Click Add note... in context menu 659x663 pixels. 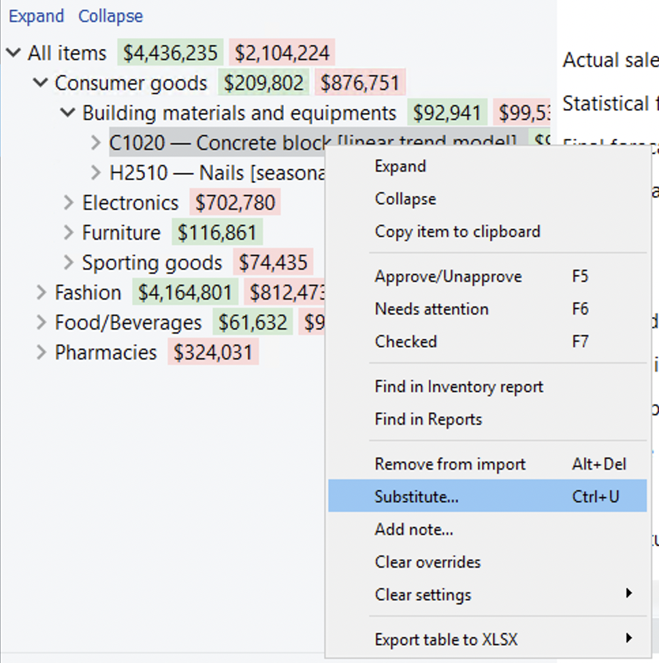click(413, 530)
